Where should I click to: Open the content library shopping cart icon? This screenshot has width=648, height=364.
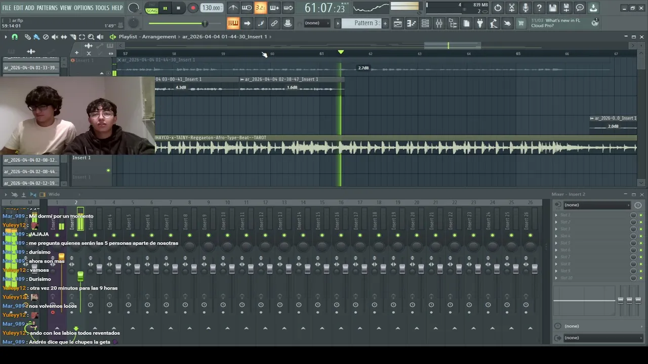coord(521,23)
